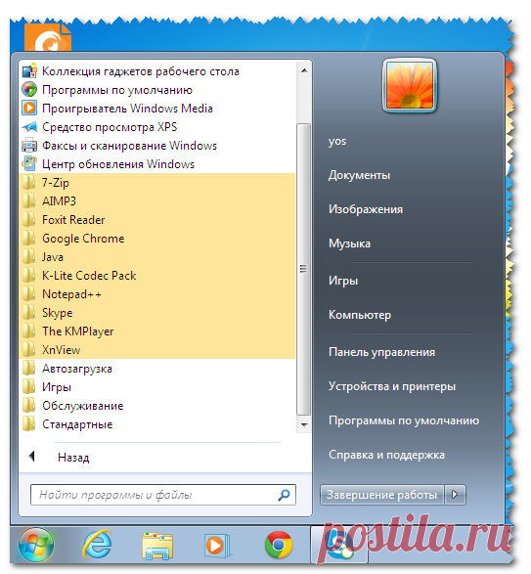Open Windows Media Player from the taskbar
Image resolution: width=531 pixels, height=574 pixels.
click(217, 546)
